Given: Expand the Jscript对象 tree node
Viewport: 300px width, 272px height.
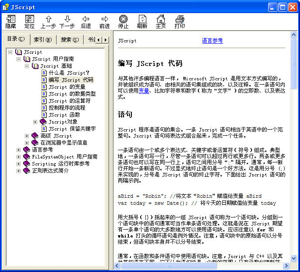Looking at the screenshot, I should (35, 122).
